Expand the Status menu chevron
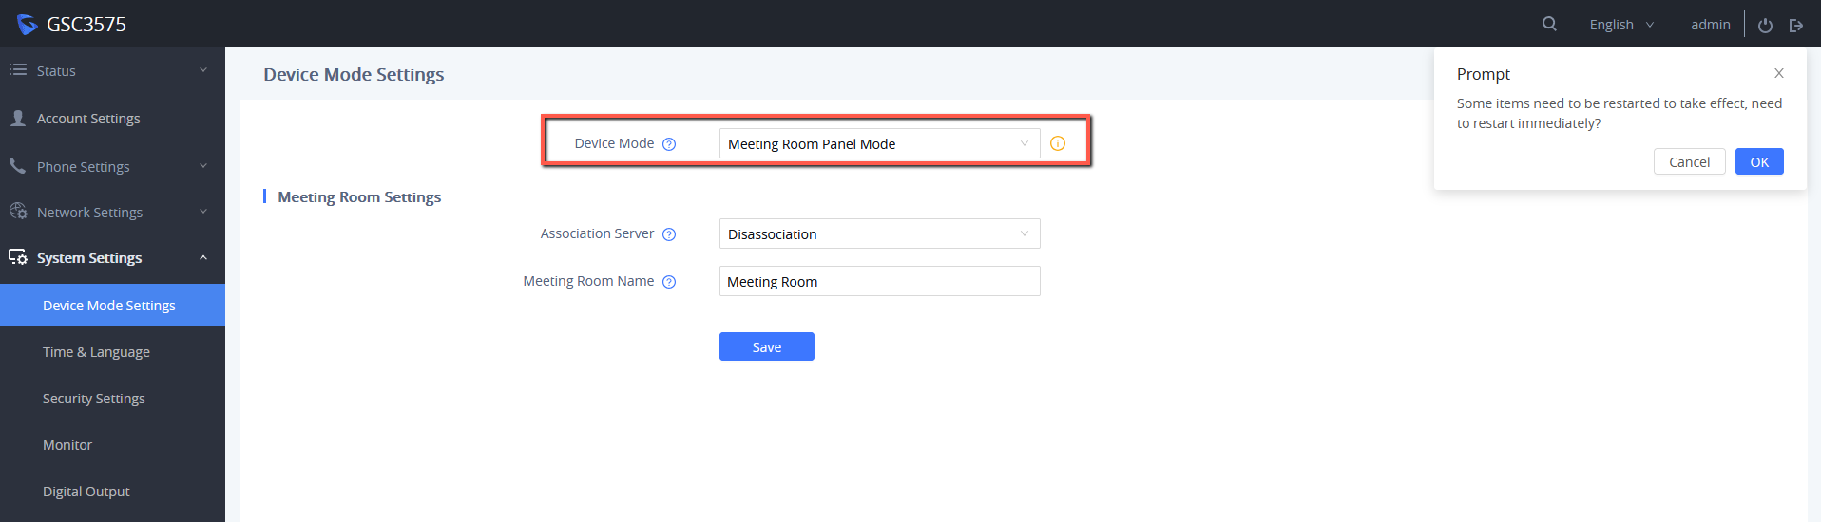 coord(203,70)
